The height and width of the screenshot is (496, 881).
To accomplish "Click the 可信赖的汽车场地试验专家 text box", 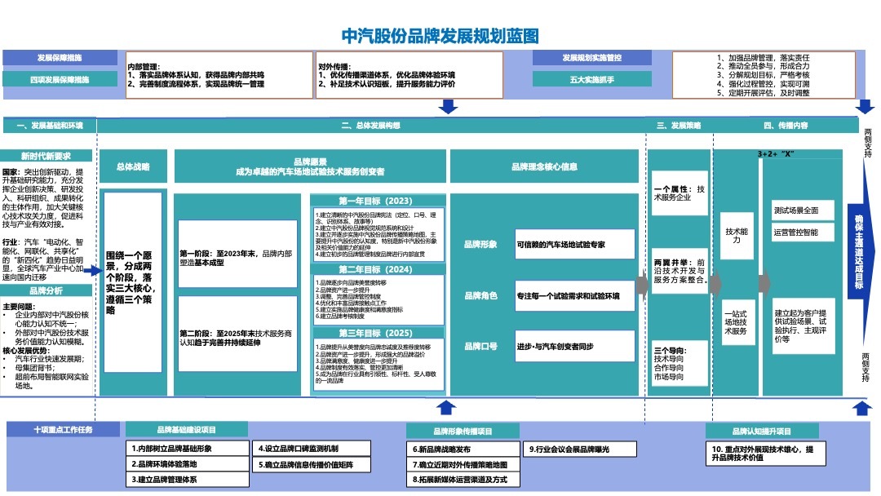I will click(574, 244).
